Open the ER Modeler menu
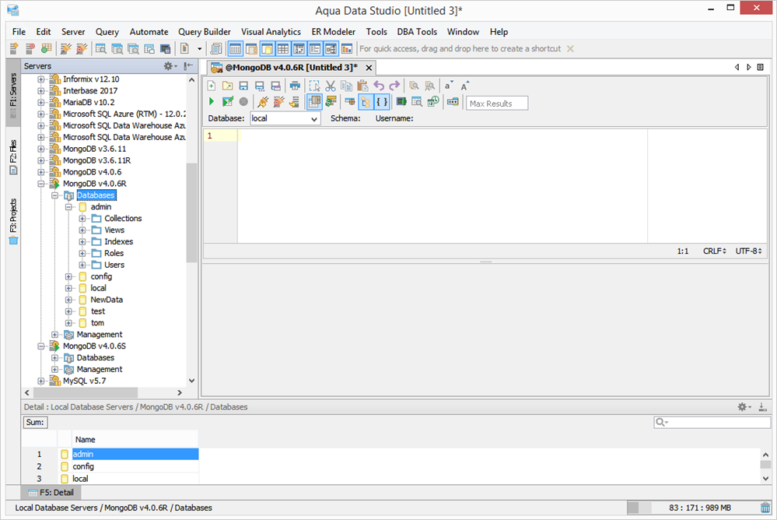This screenshot has width=777, height=520. [x=333, y=32]
